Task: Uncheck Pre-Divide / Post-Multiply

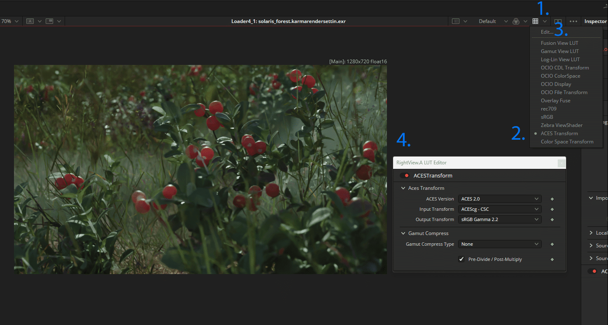Action: click(461, 259)
